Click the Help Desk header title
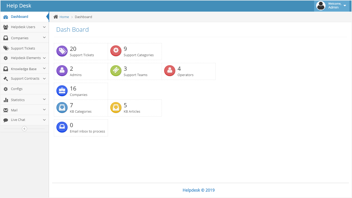 coord(19,6)
